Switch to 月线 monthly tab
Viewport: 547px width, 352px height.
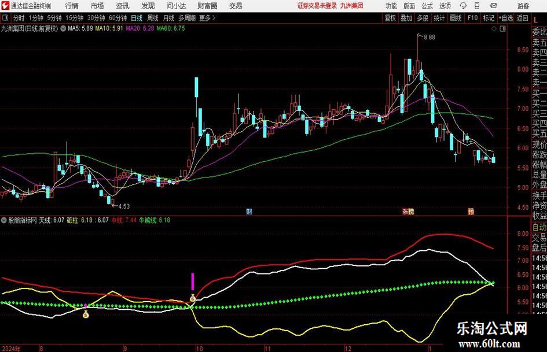click(x=169, y=18)
